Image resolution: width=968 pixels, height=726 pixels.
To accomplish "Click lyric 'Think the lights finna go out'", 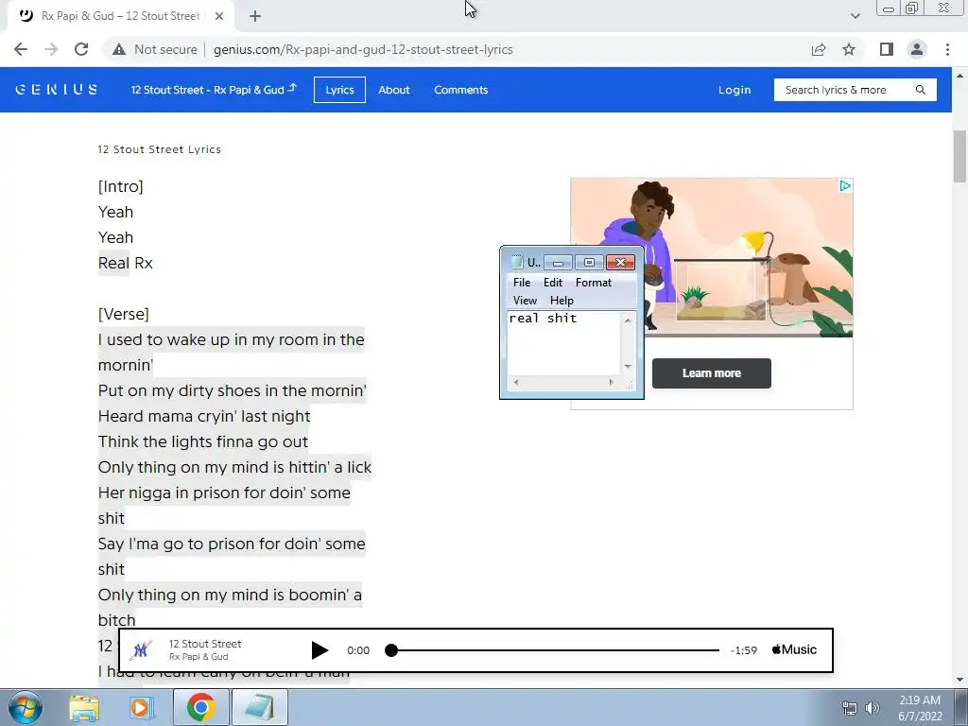I will (x=203, y=441).
